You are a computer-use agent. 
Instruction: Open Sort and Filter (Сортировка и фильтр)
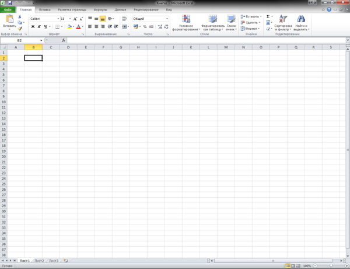point(283,23)
